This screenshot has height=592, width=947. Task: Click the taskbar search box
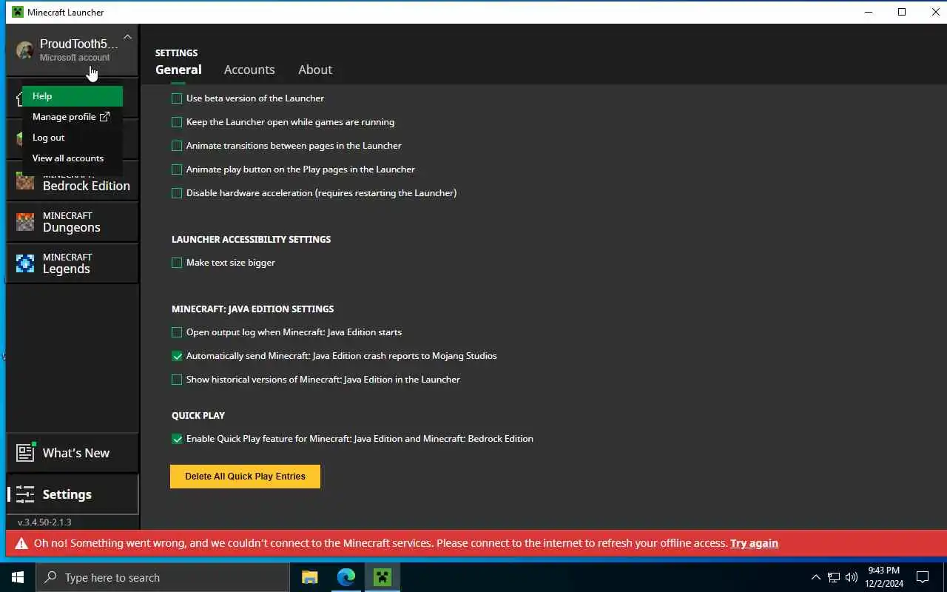pyautogui.click(x=163, y=578)
